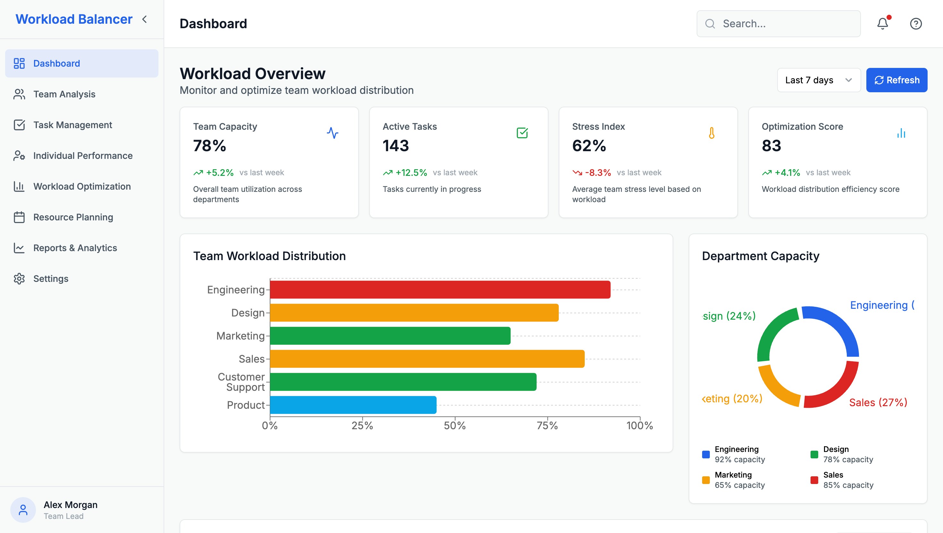Open the Settings page from the sidebar
Image resolution: width=943 pixels, height=533 pixels.
(51, 279)
